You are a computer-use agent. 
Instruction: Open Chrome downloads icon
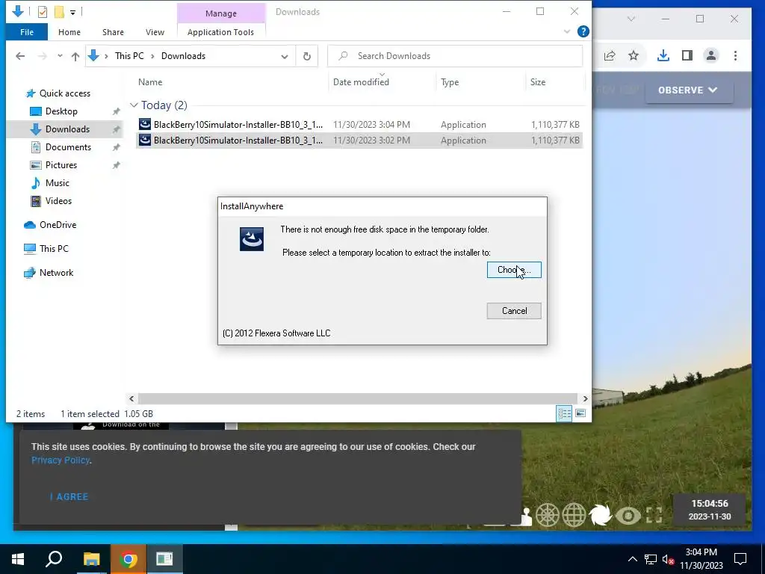point(663,55)
